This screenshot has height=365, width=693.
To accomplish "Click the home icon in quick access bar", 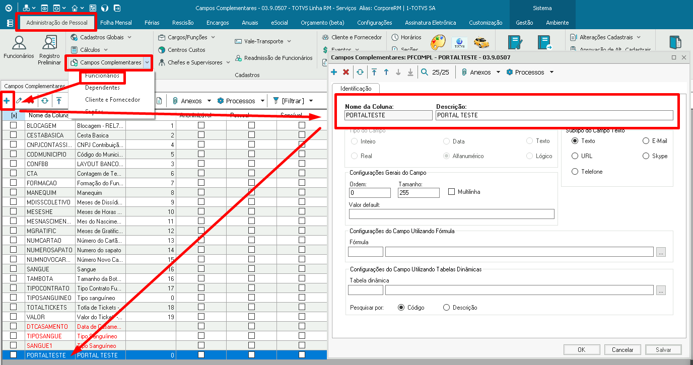I will pos(75,8).
